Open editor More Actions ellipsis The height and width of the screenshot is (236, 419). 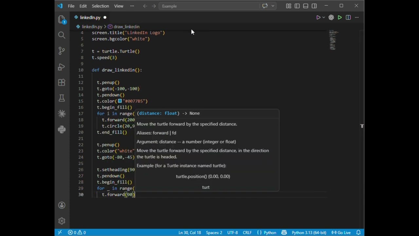tap(357, 17)
